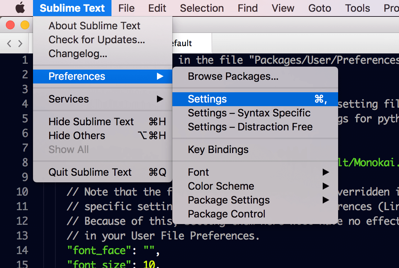The width and height of the screenshot is (399, 268).
Task: Open the Selection menu
Action: click(202, 8)
